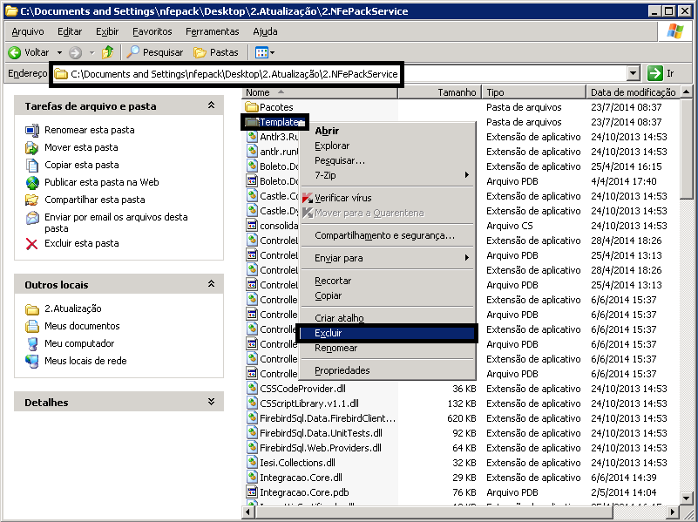Sort by Data de modificação column header

[x=633, y=92]
